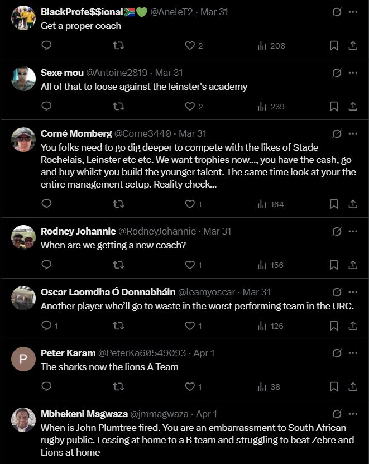Viewport: 369px width, 464px height.
Task: Repost Sexe mou's tweet
Action: click(118, 106)
